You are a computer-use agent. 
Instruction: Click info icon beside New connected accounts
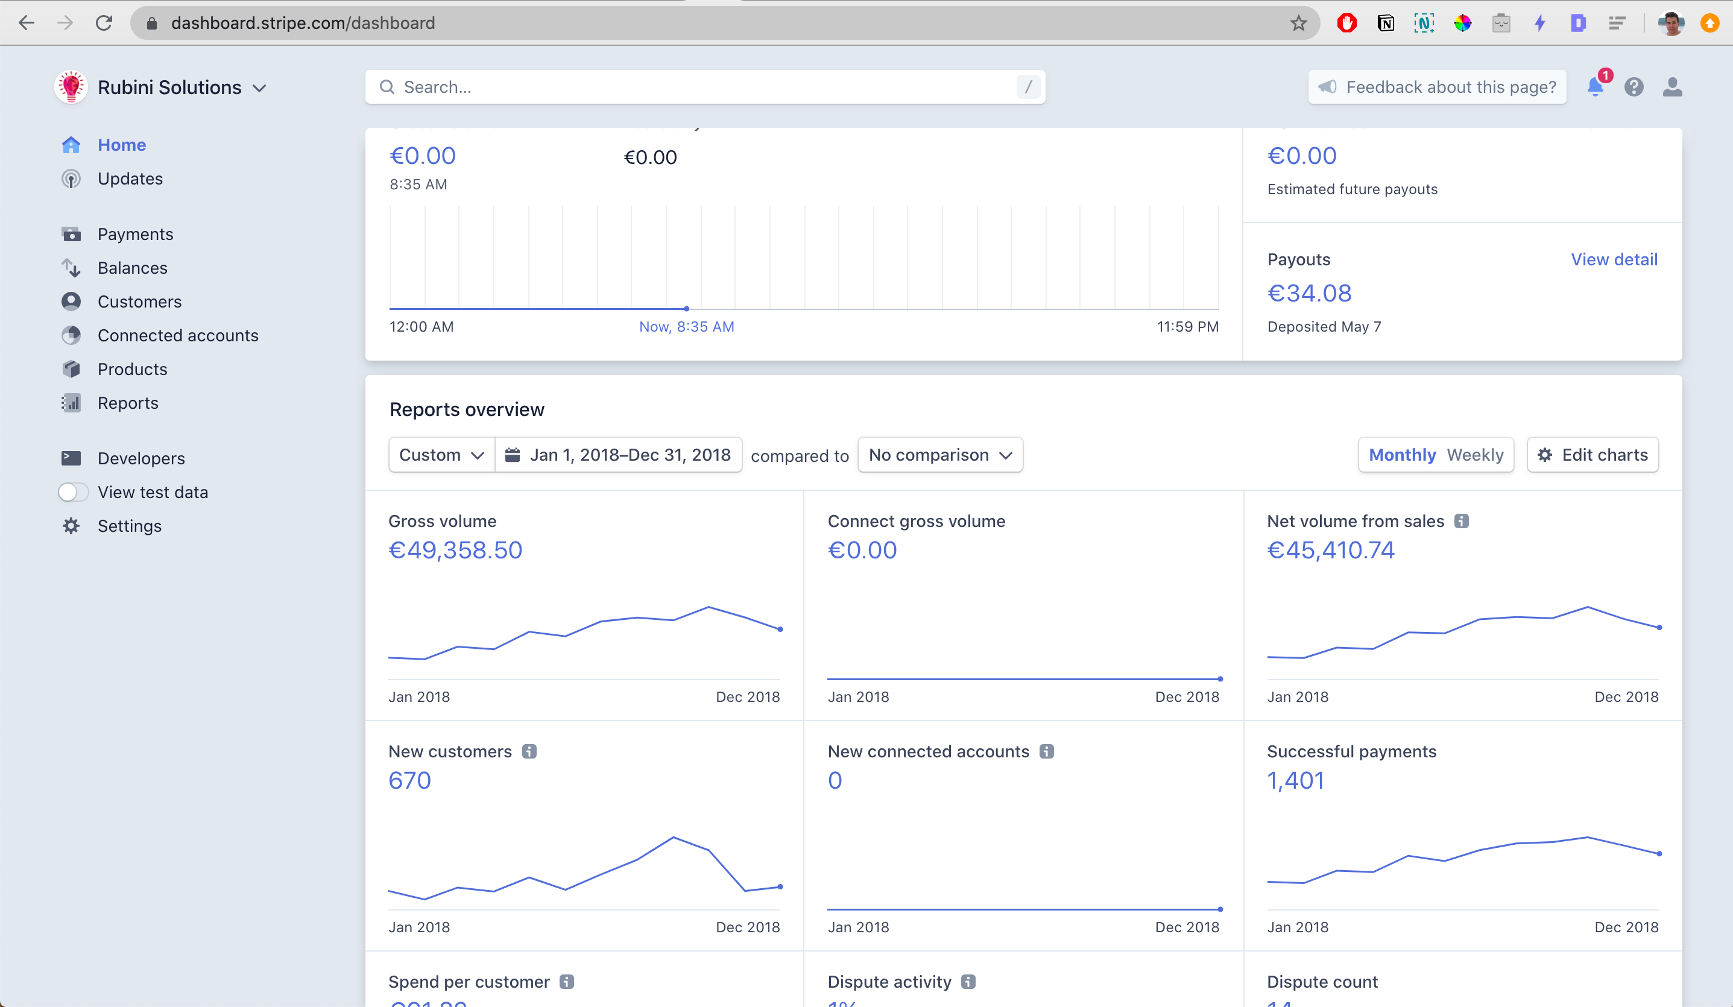[x=1047, y=752]
